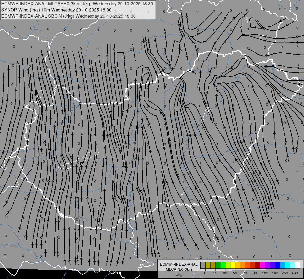The width and height of the screenshot is (304, 279).
Task: Click legend scale value 50
Action: point(235,273)
